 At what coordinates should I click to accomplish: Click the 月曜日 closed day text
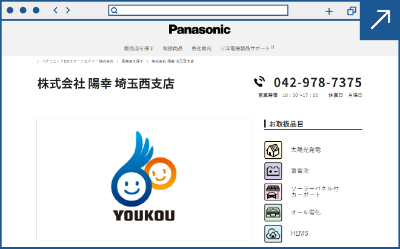point(355,95)
